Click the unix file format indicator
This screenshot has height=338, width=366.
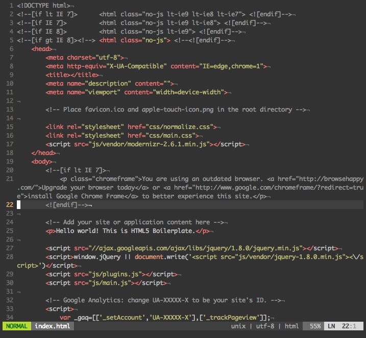(238, 326)
